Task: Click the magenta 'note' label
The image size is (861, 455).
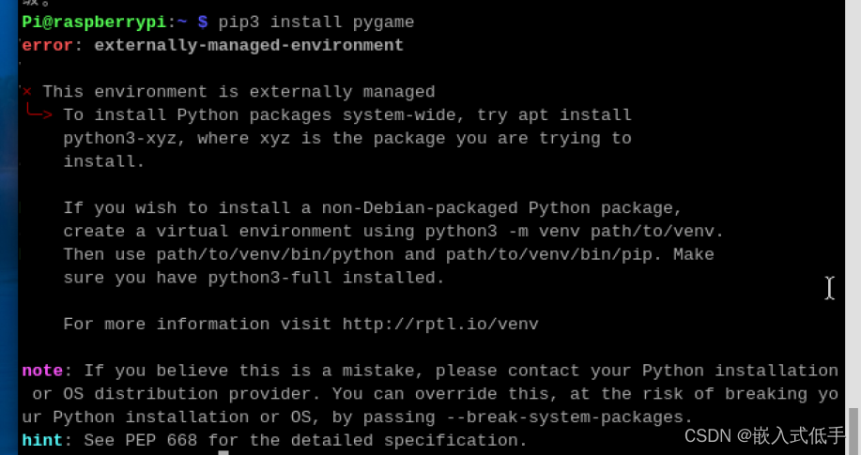Action: point(42,371)
